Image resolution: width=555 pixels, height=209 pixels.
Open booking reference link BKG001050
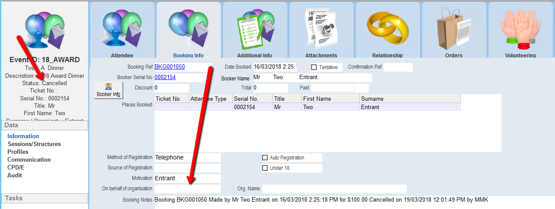tap(170, 67)
